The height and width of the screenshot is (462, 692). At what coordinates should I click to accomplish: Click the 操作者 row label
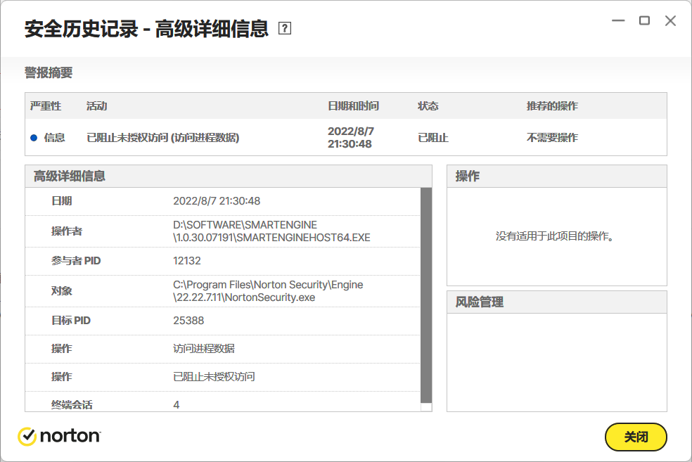pos(67,231)
